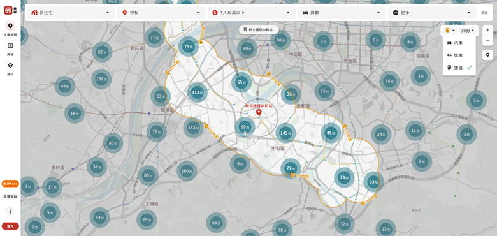
Task: Open the 房數 room count filter
Action: click(x=342, y=13)
